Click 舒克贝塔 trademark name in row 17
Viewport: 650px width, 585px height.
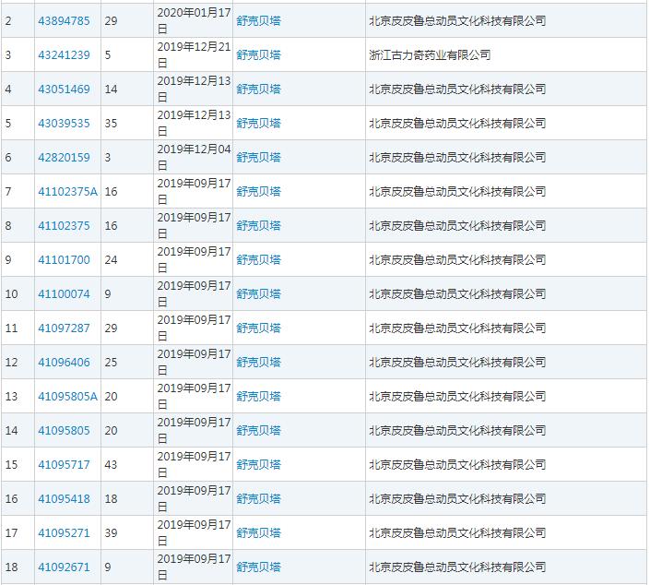(x=258, y=532)
